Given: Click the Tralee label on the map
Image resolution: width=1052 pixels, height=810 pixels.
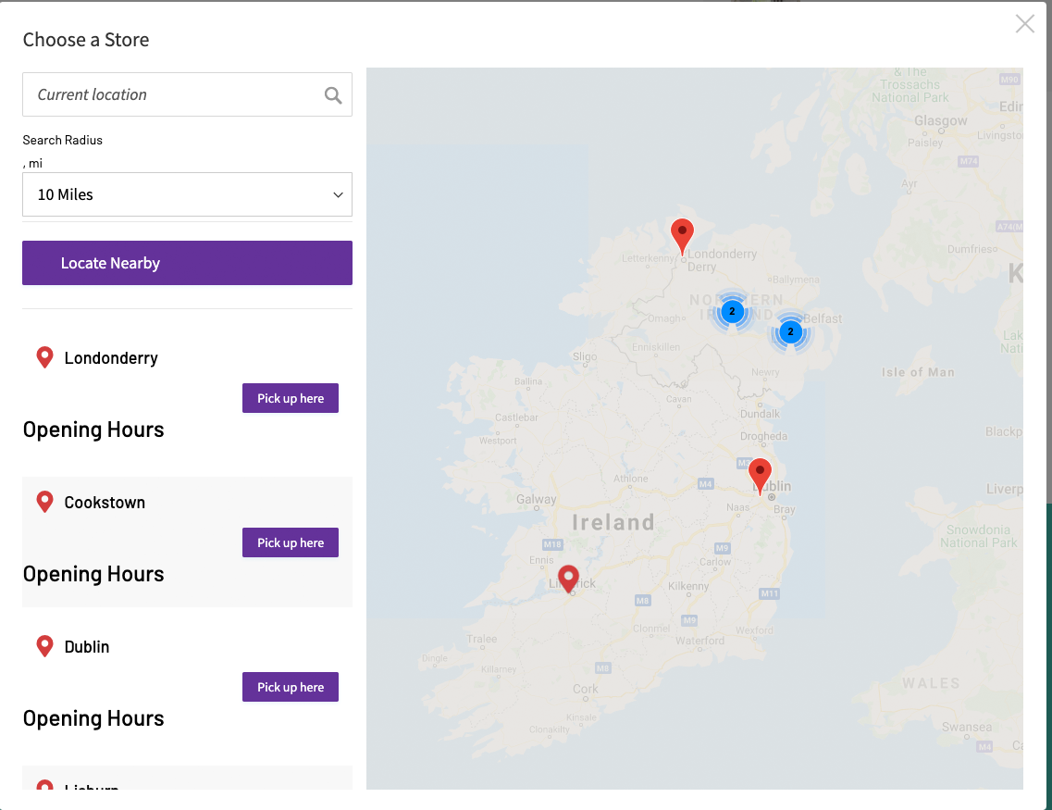Looking at the screenshot, I should pyautogui.click(x=482, y=639).
